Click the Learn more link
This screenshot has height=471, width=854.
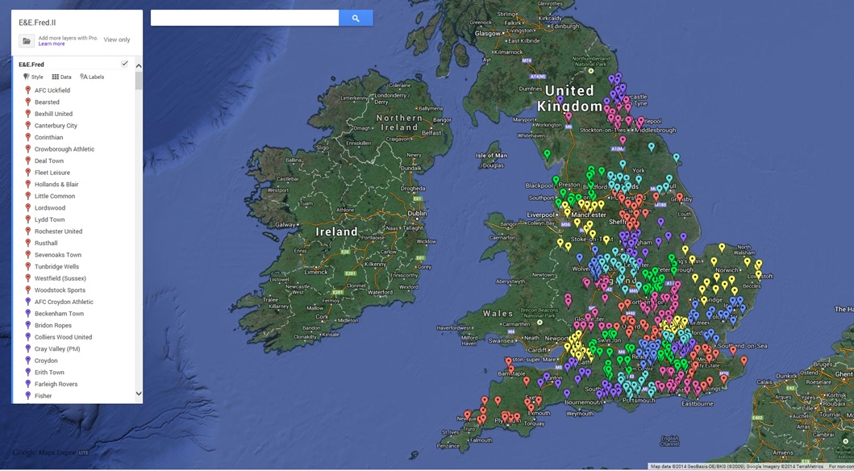(52, 44)
